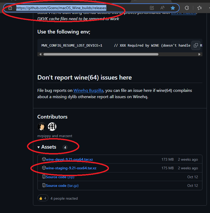The width and height of the screenshot is (210, 213).
Task: Open the Winehq Bugzilla link
Action: click(89, 91)
